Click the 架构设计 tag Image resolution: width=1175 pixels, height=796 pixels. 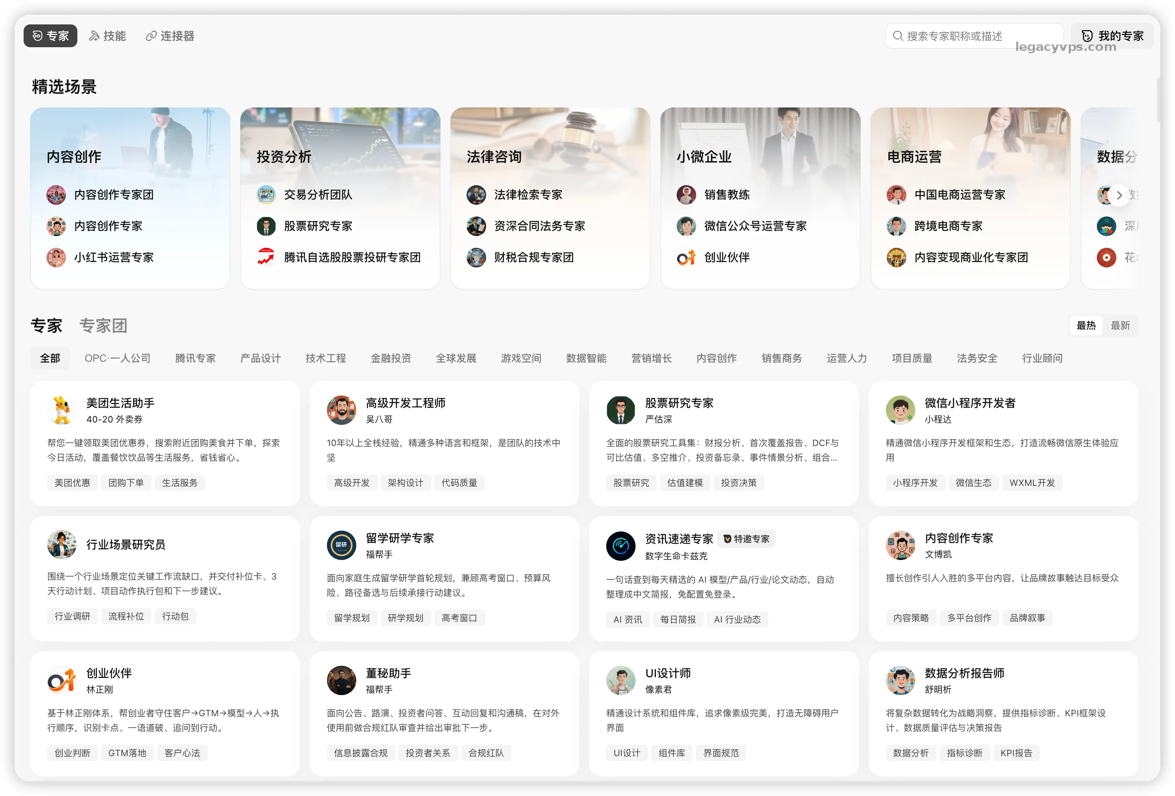(406, 483)
